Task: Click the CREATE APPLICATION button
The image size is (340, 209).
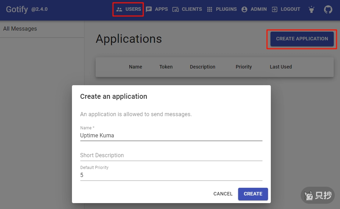Action: pyautogui.click(x=302, y=39)
